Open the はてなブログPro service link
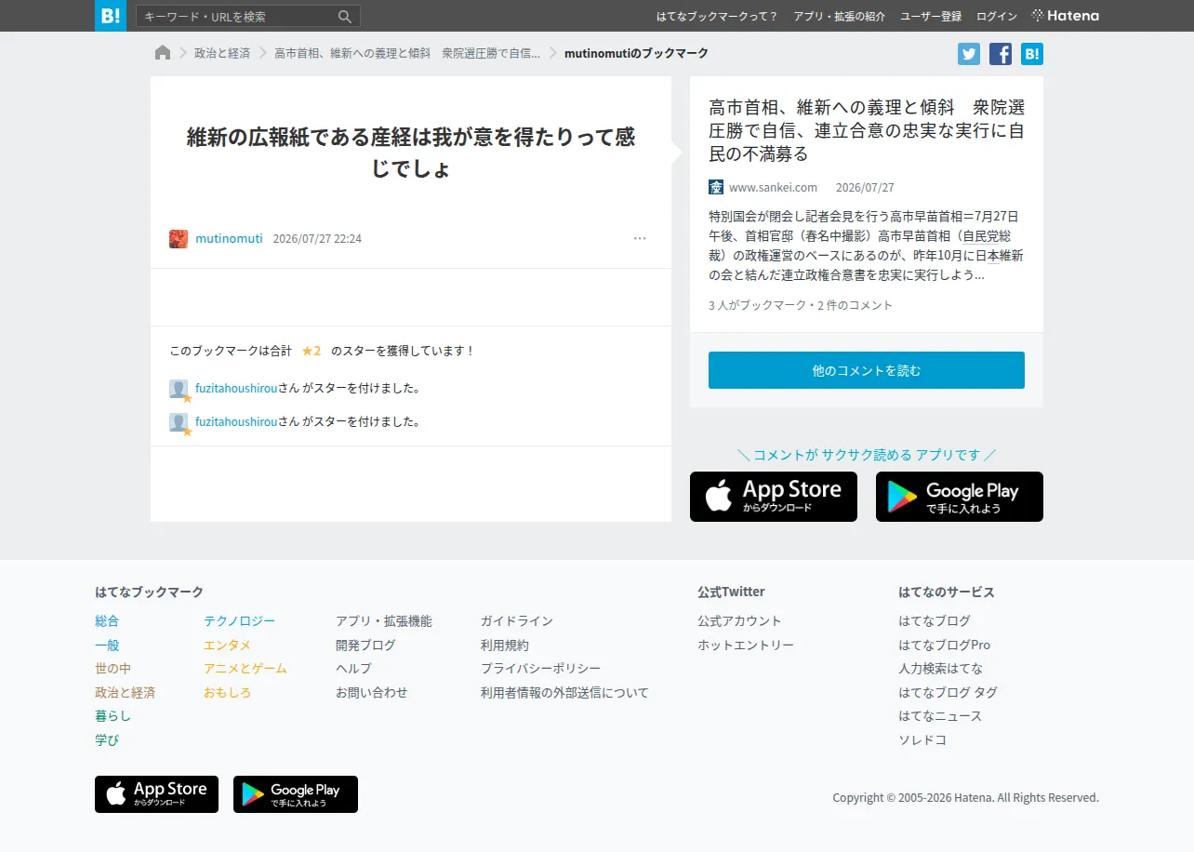This screenshot has width=1194, height=852. point(944,646)
